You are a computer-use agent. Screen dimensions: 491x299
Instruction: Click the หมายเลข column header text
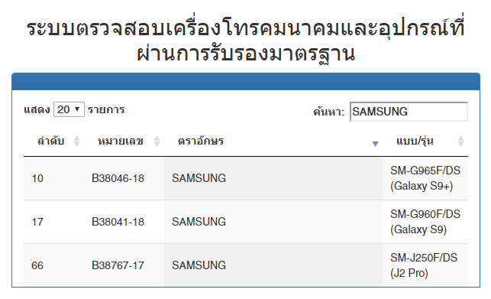(121, 141)
